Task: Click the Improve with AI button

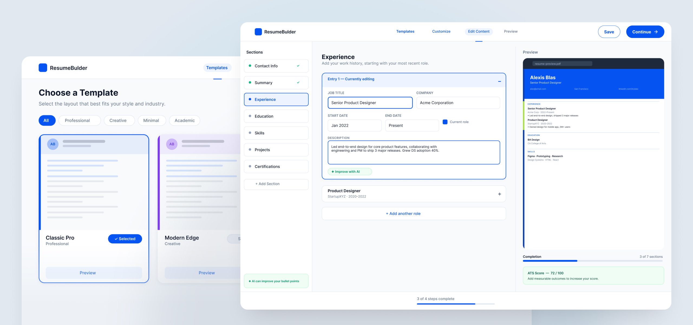Action: pyautogui.click(x=350, y=171)
